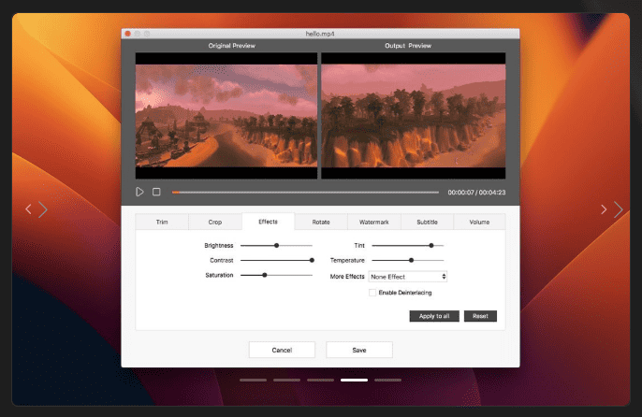642x417 pixels.
Task: Select the fifth slide indicator
Action: [x=387, y=380]
